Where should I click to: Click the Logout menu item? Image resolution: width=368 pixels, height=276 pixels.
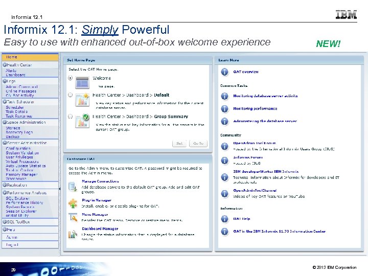point(30,245)
